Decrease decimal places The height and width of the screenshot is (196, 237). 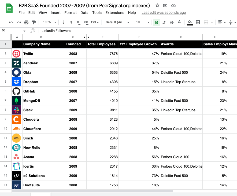(78, 23)
